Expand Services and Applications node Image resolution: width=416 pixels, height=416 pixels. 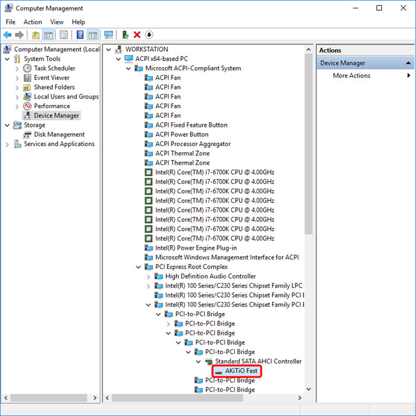tap(7, 145)
